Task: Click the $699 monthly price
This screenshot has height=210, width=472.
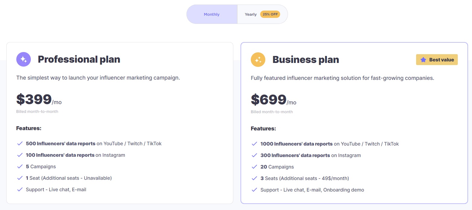Action: [269, 100]
